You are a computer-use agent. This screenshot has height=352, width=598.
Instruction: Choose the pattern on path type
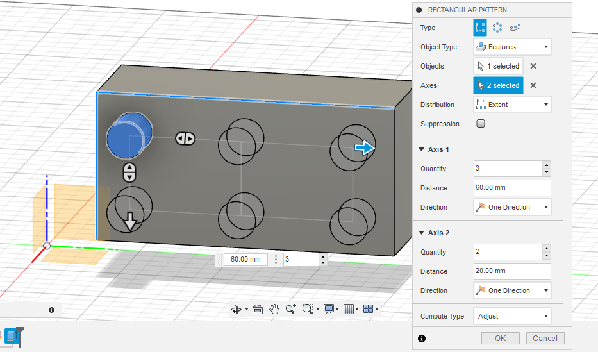515,28
